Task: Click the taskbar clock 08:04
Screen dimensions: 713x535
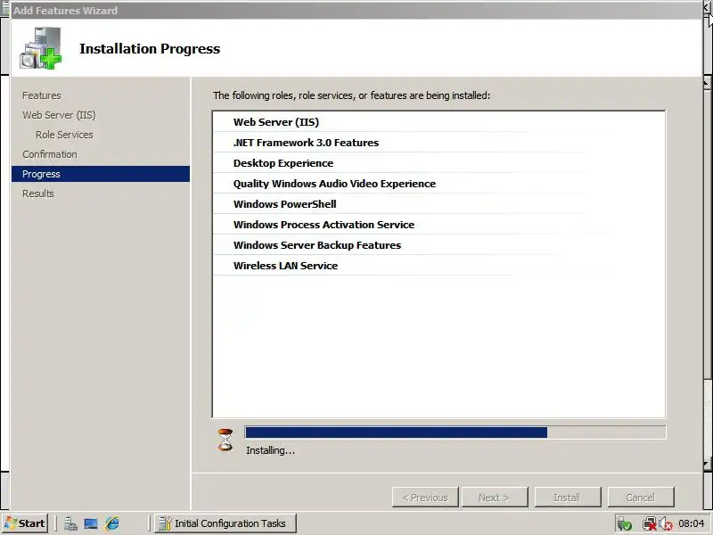Action: click(x=692, y=523)
